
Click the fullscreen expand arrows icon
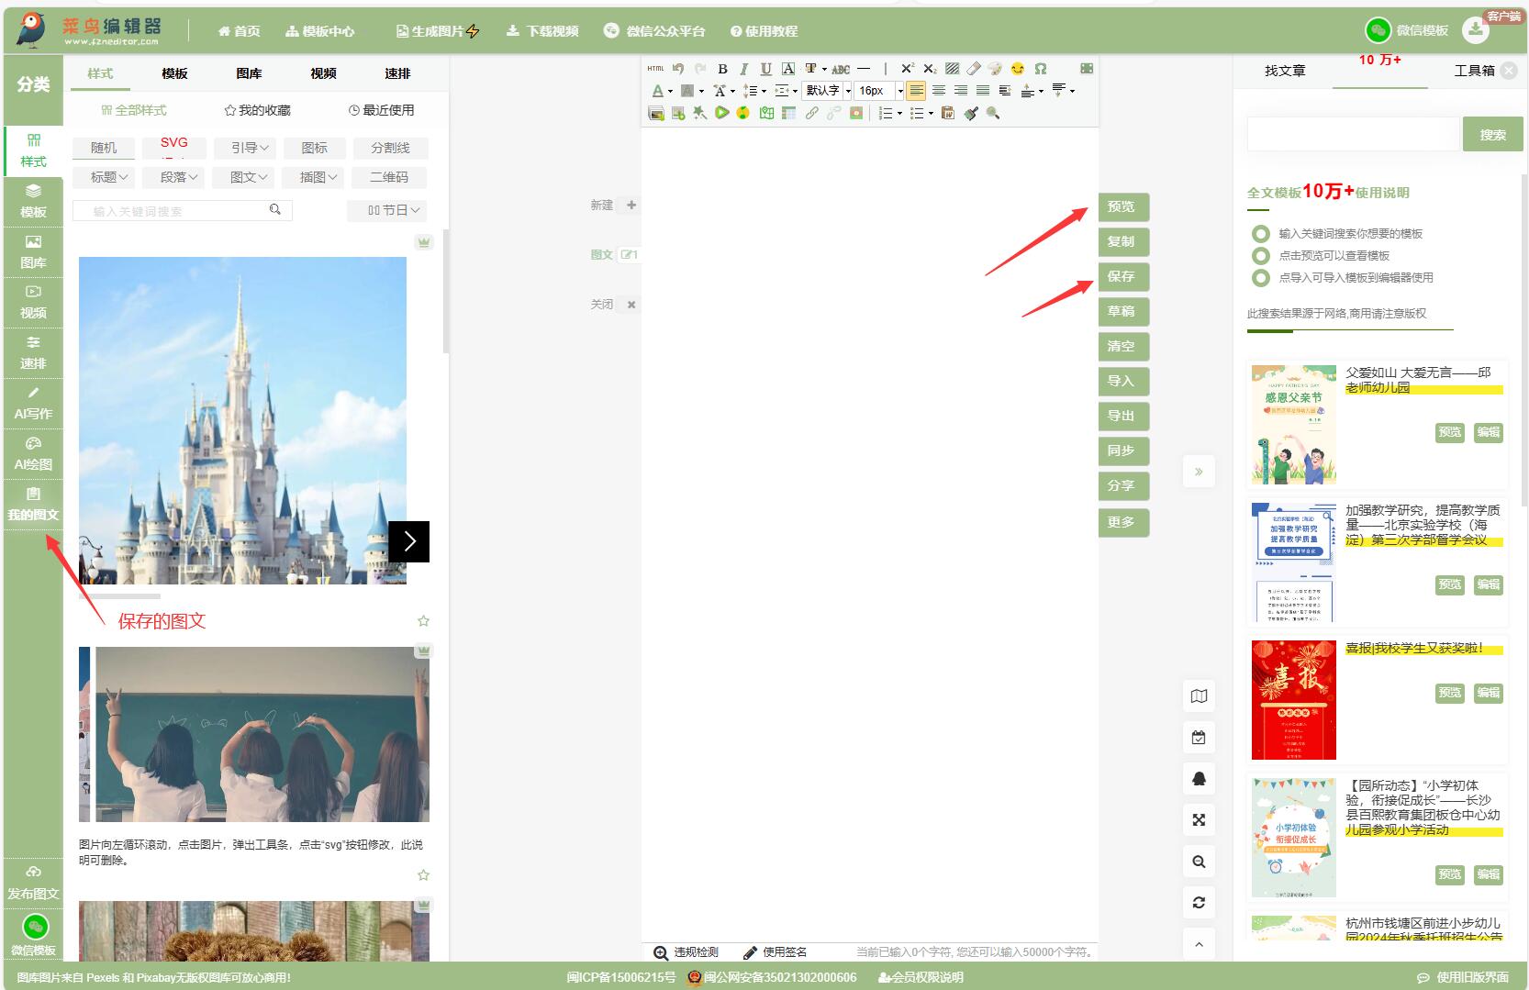point(1199,820)
